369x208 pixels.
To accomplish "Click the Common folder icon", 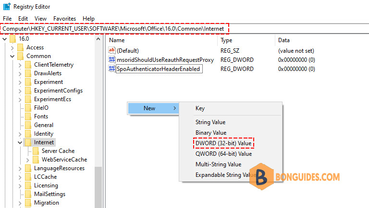I will coord(21,56).
